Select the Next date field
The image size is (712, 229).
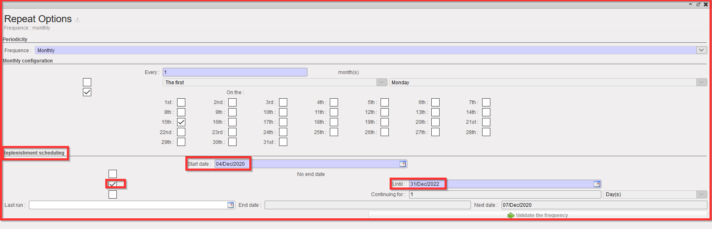coord(603,205)
